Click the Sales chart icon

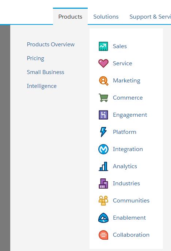103,46
